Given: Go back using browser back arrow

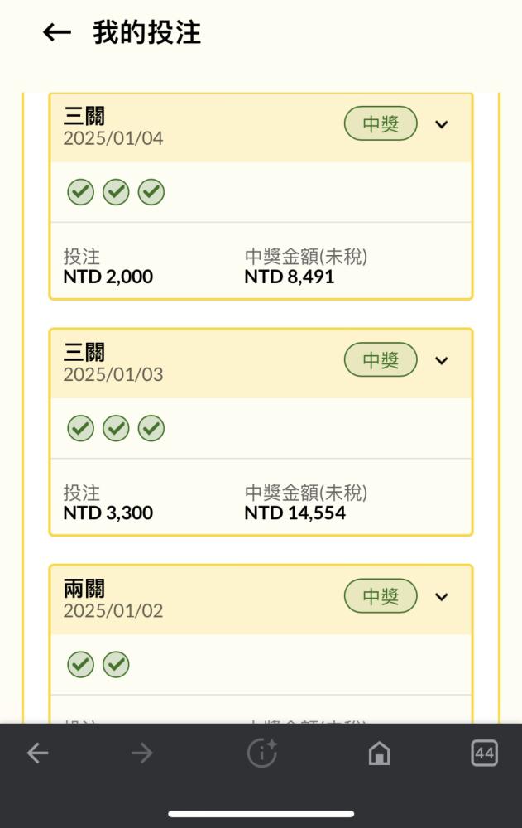Looking at the screenshot, I should 37,753.
